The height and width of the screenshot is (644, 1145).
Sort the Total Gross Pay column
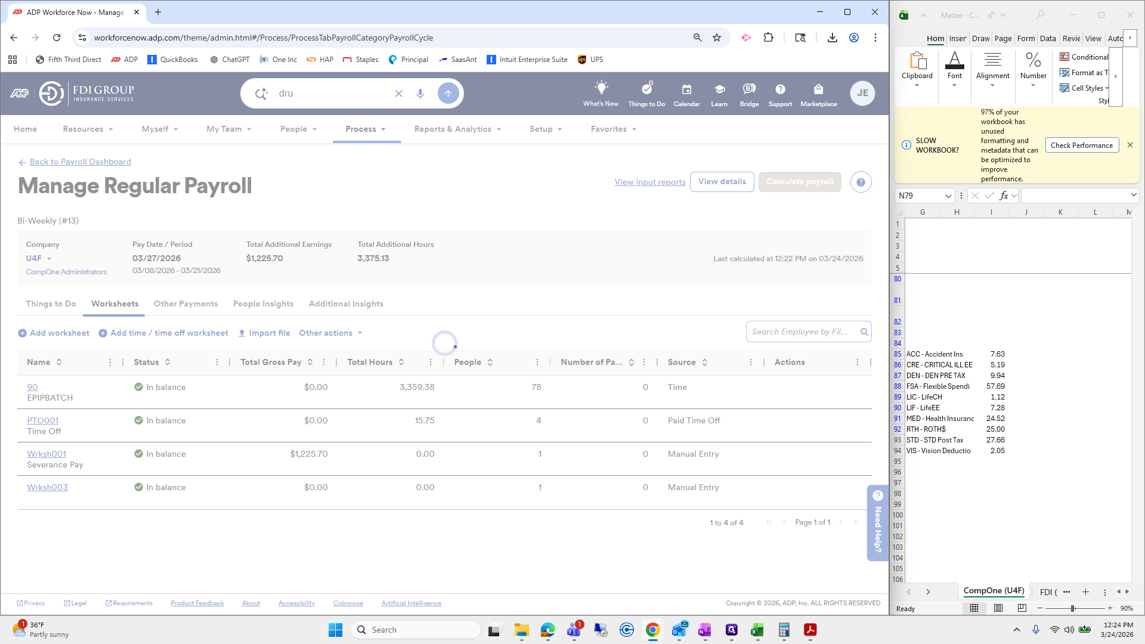click(310, 363)
